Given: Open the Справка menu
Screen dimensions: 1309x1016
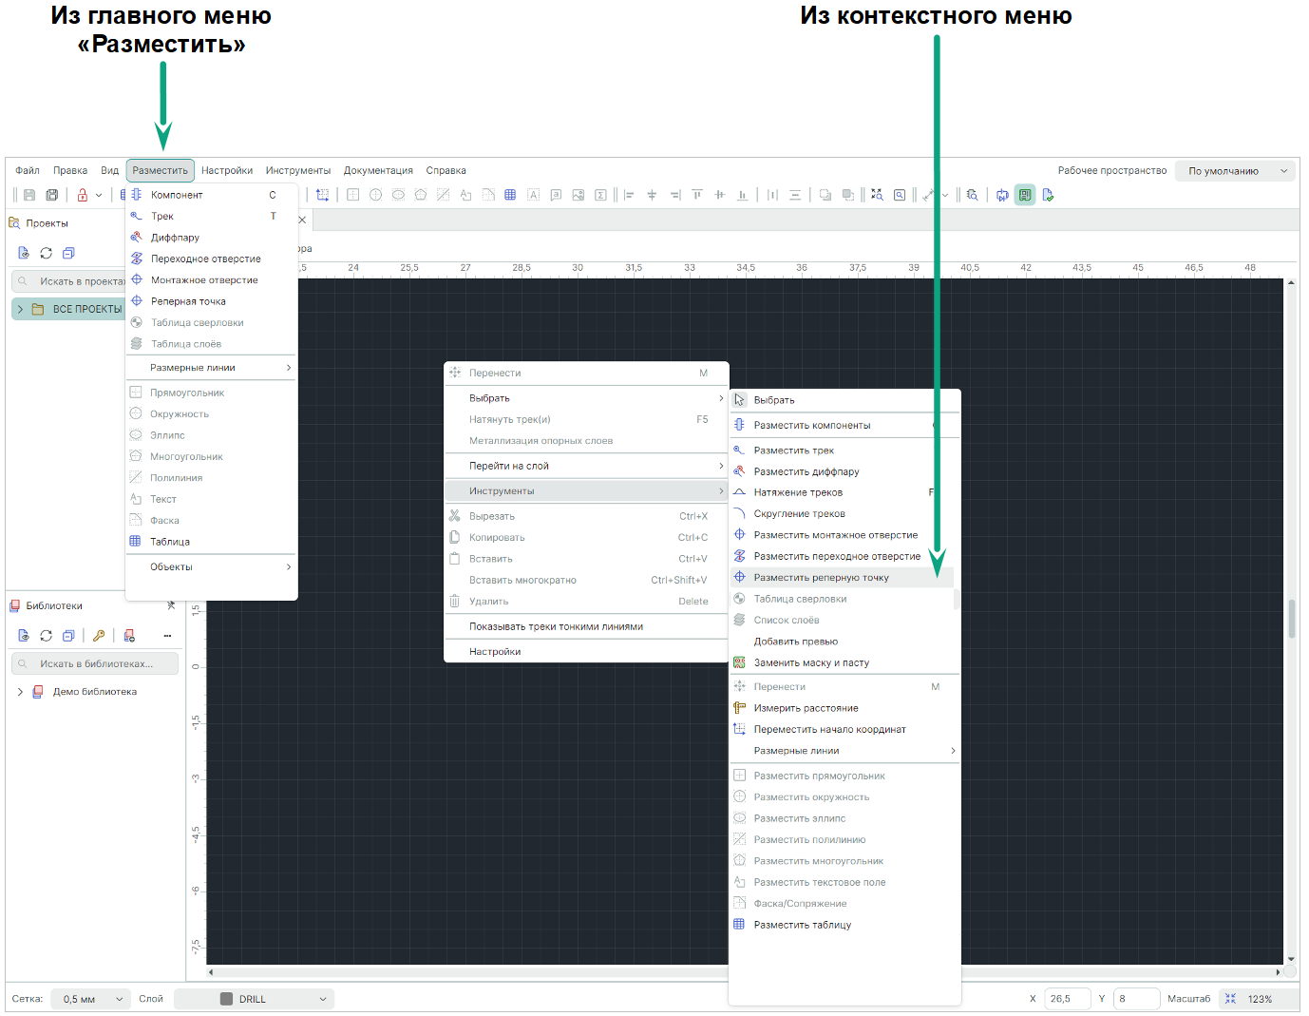Looking at the screenshot, I should (x=446, y=171).
